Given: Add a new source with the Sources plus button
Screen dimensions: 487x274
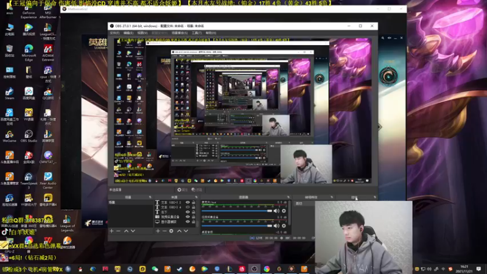Looking at the screenshot, I should [x=158, y=231].
